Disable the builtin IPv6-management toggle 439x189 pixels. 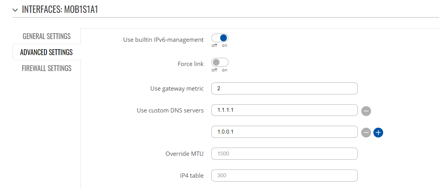click(x=220, y=38)
